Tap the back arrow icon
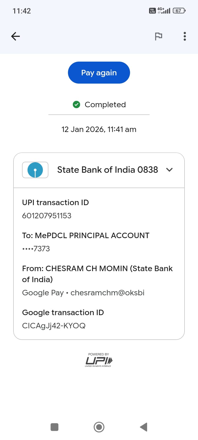The image size is (198, 440). [x=15, y=36]
